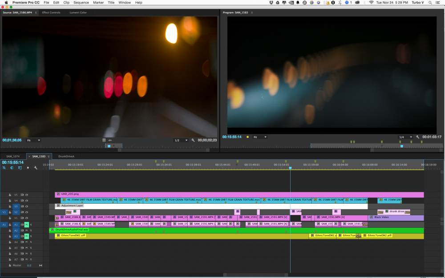Unmute audio track A1
445x278 pixels.
coord(26,225)
